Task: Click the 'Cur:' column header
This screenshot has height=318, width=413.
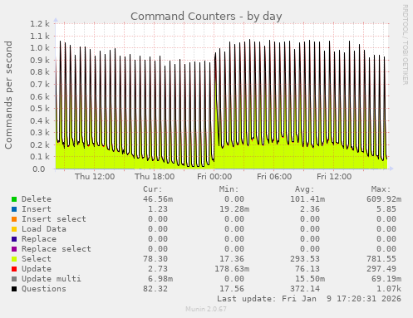Action: [153, 189]
